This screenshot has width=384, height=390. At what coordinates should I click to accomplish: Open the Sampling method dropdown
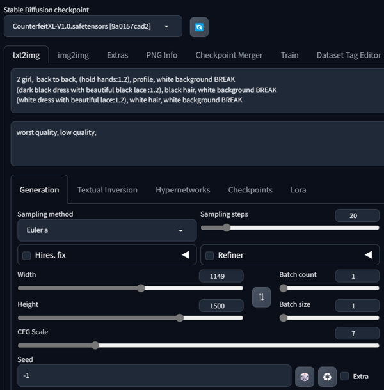point(107,230)
